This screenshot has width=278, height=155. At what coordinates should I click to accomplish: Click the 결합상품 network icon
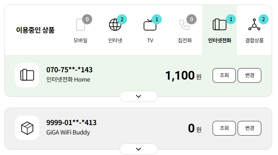click(x=254, y=25)
